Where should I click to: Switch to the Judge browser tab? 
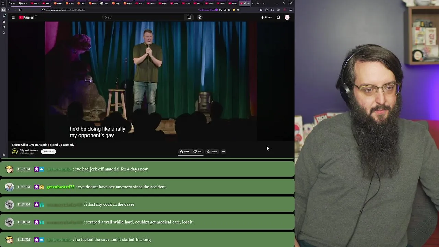[x=209, y=3]
